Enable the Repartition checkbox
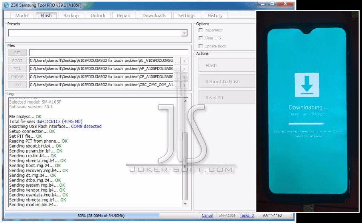 201,30
